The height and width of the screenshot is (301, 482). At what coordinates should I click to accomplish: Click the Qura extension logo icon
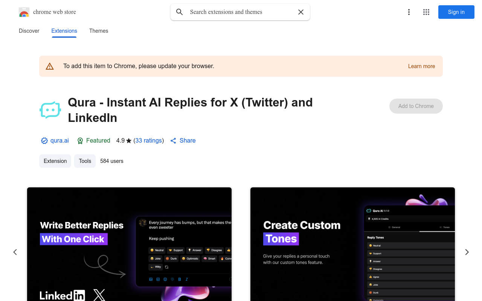(x=50, y=110)
